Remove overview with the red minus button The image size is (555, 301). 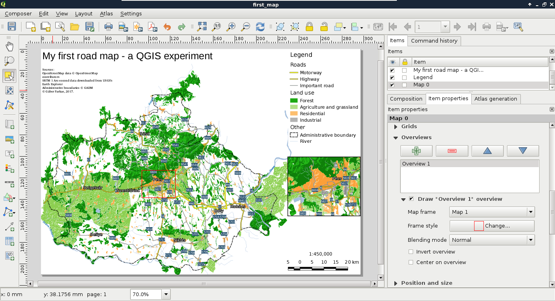pos(452,151)
